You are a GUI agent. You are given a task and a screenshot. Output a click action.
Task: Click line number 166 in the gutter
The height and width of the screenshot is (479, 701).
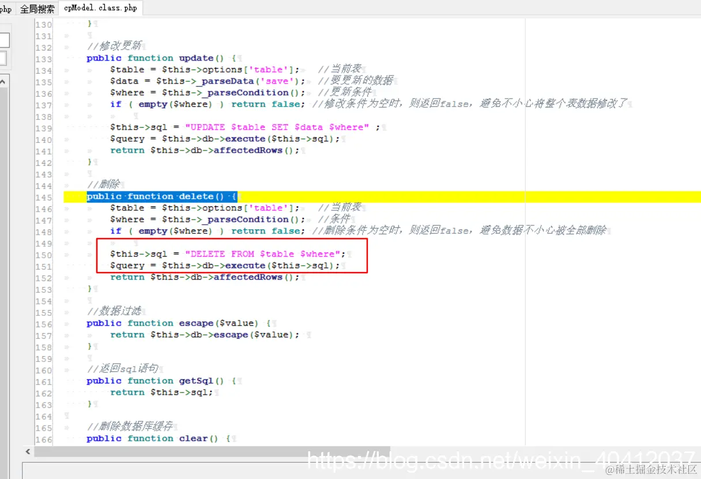coord(43,439)
